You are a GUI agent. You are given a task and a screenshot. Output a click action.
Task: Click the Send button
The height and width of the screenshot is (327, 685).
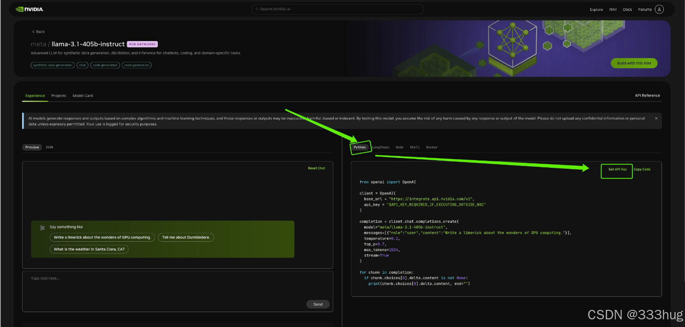(318, 304)
